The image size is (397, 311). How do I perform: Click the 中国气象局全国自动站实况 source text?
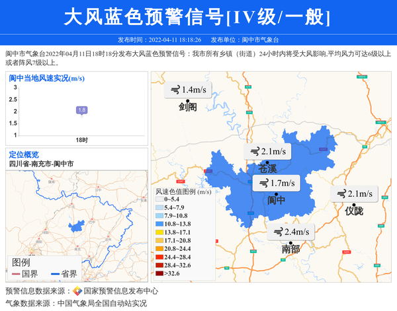(102, 303)
